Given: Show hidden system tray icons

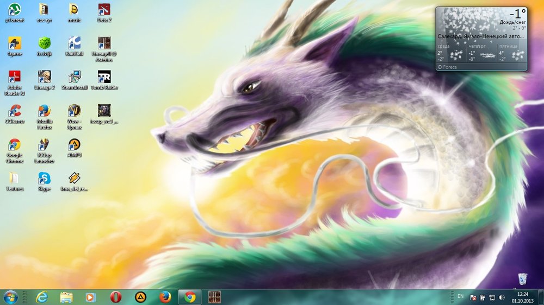Looking at the screenshot, I should 452,297.
